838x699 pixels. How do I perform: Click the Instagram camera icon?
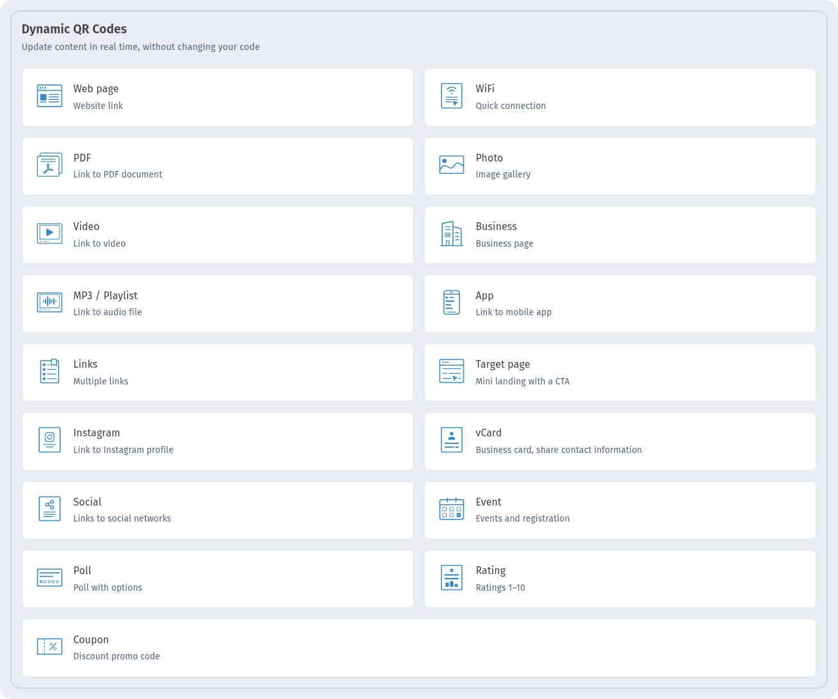49,440
